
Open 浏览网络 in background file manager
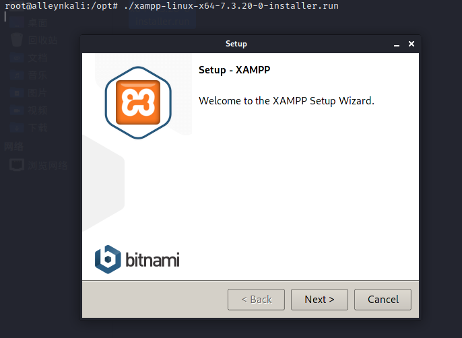[38, 165]
